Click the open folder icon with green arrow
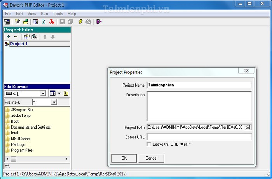The height and width of the screenshot is (179, 272). (x=25, y=22)
